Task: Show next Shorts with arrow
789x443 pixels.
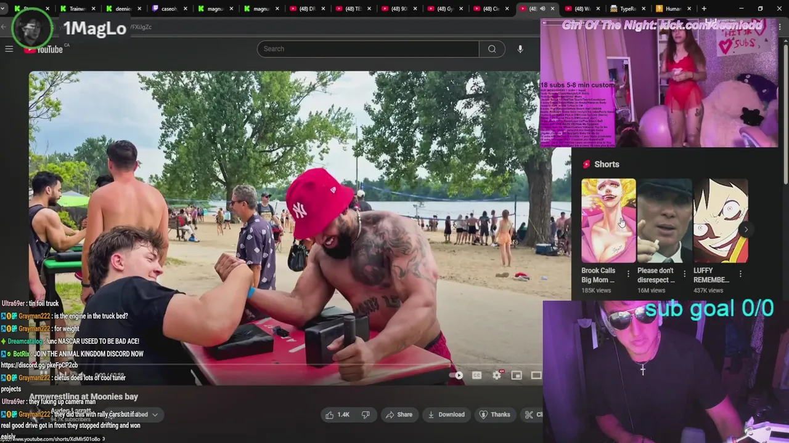Action: (x=746, y=229)
